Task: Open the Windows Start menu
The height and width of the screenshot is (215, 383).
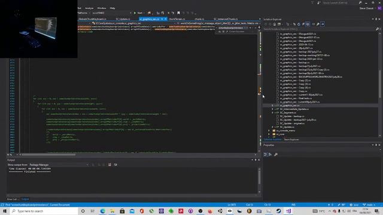Action: 5,211
